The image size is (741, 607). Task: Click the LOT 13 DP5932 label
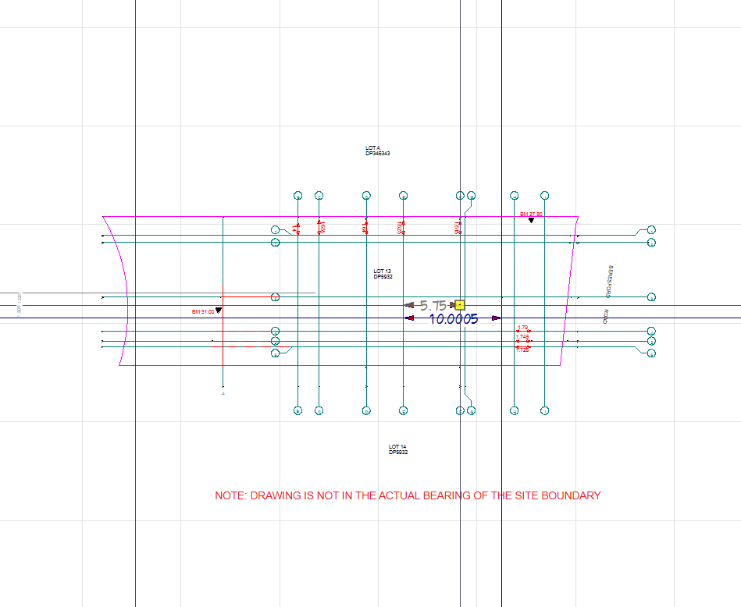point(383,274)
